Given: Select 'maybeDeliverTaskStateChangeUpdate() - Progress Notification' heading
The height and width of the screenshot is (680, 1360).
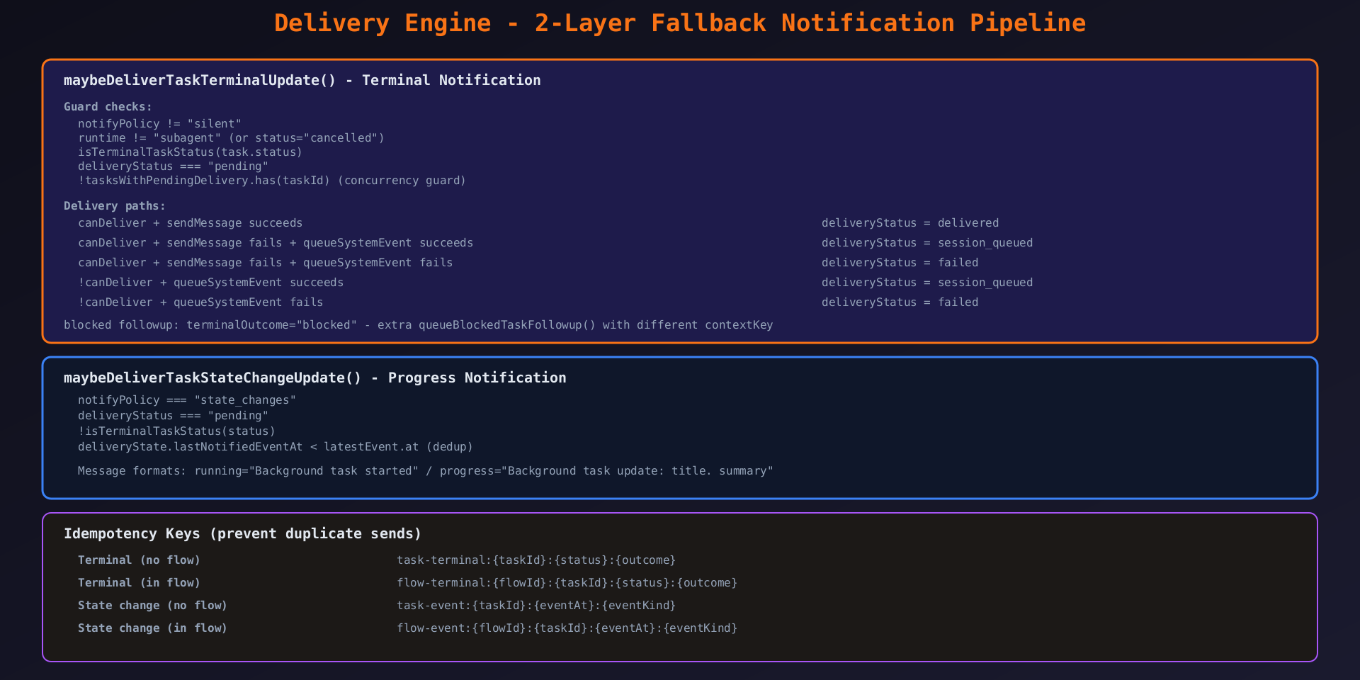Looking at the screenshot, I should tap(315, 378).
